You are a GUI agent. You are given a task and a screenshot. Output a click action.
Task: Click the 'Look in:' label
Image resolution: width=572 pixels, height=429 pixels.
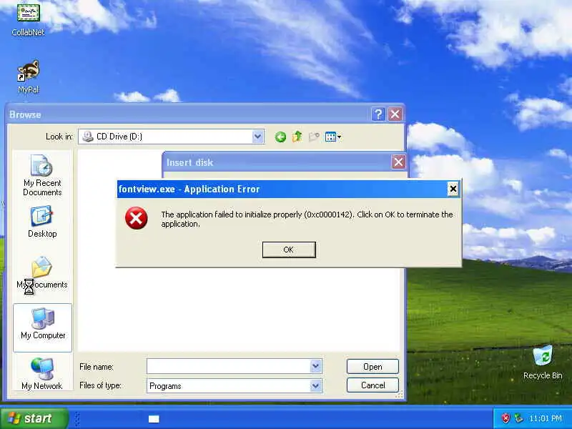[x=59, y=137]
